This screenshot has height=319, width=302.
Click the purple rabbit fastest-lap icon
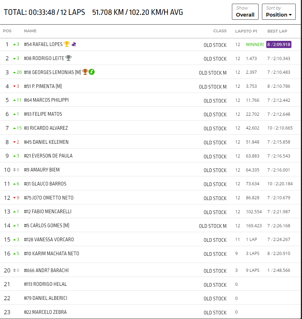coord(73,44)
